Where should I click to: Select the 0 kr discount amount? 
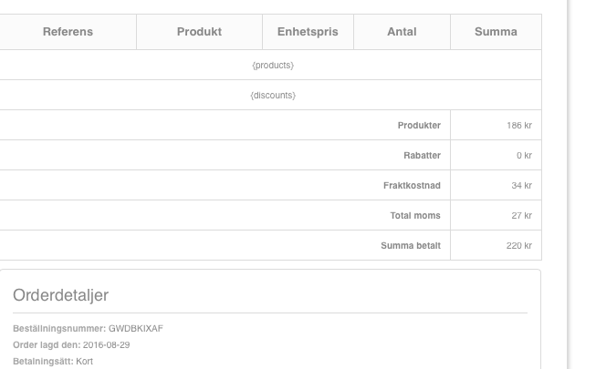(524, 156)
